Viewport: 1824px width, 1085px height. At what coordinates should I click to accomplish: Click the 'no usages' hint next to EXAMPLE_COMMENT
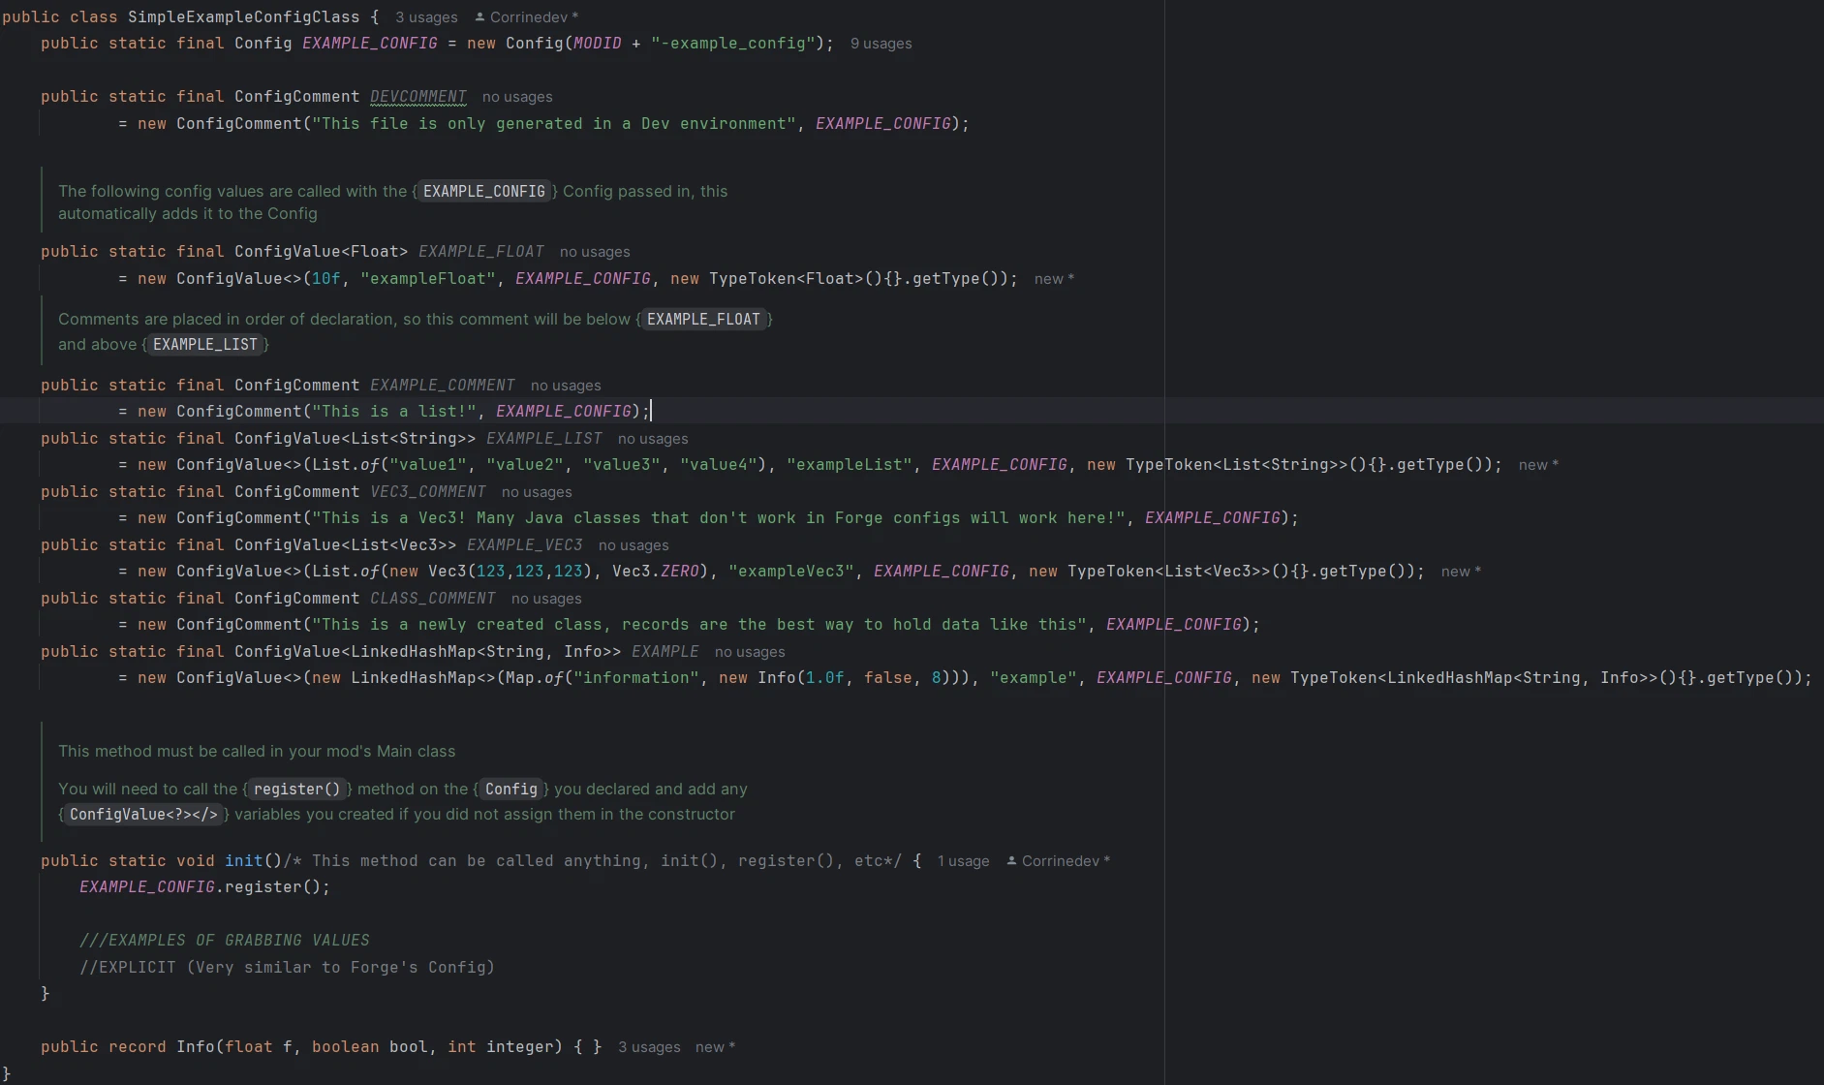tap(566, 386)
